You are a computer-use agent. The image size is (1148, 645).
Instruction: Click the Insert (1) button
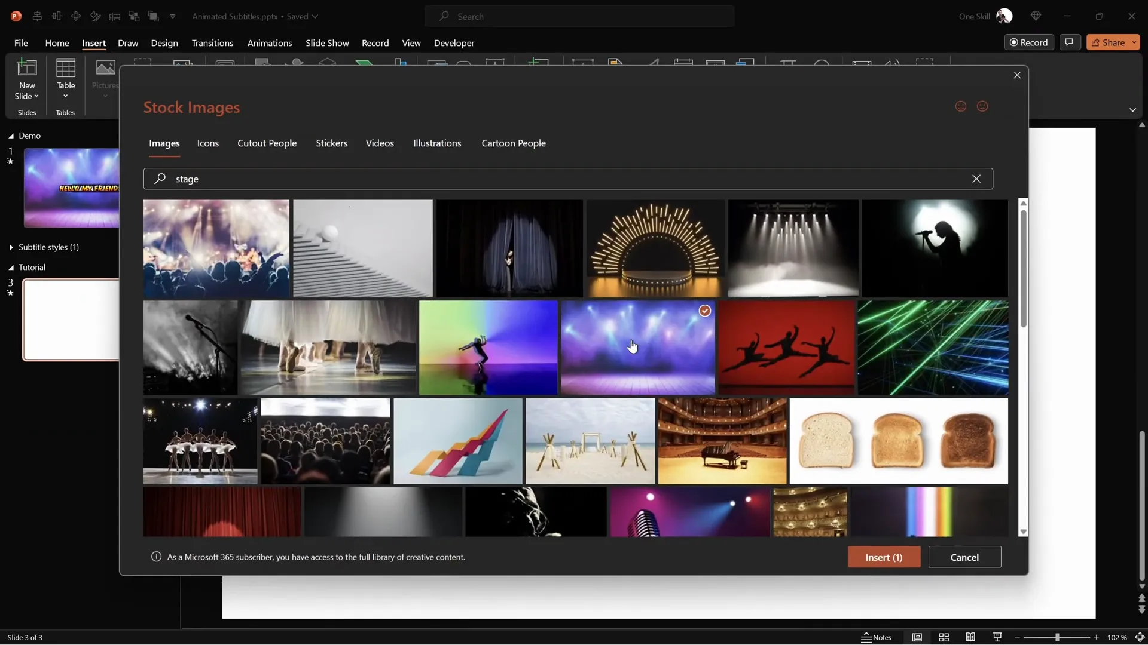[x=884, y=557]
